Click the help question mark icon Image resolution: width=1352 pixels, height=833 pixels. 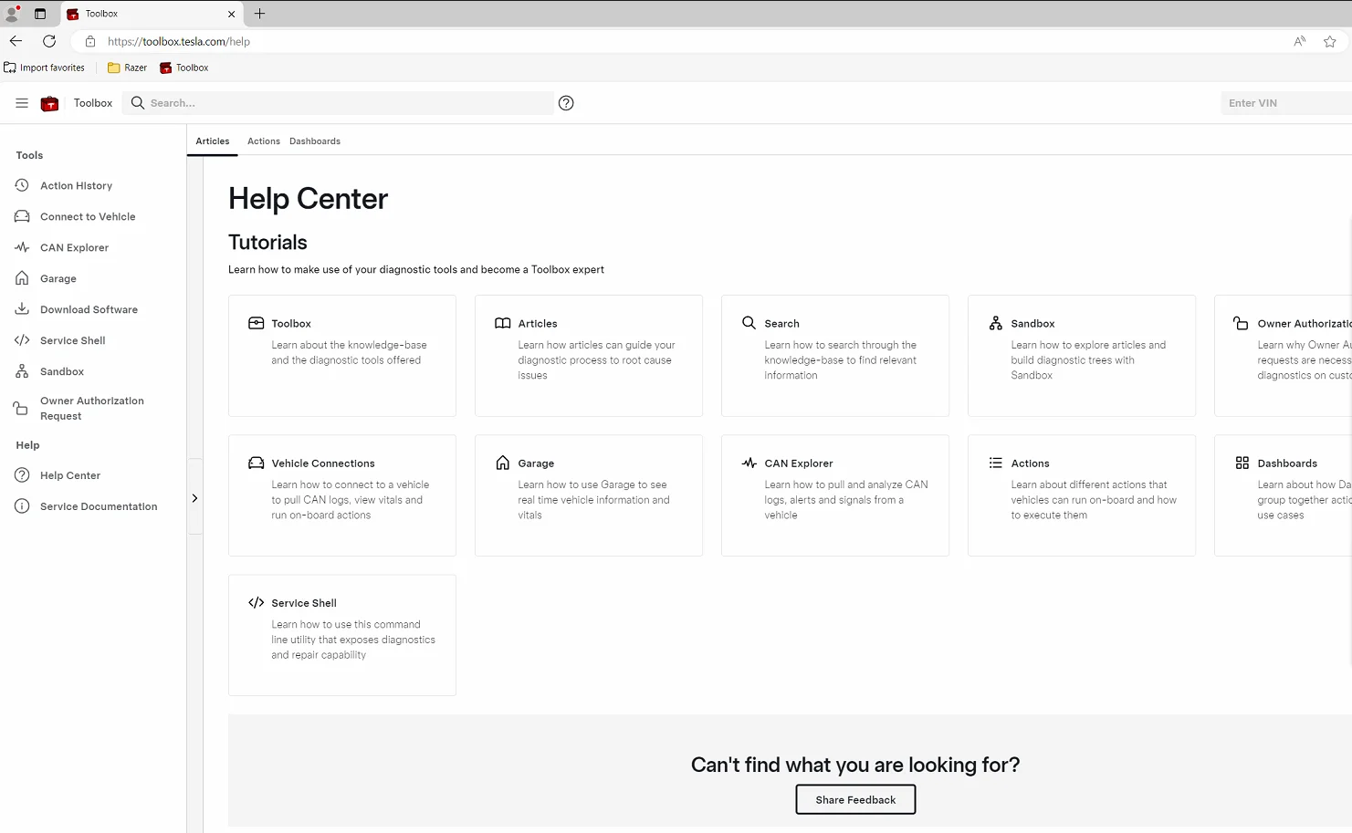point(566,103)
